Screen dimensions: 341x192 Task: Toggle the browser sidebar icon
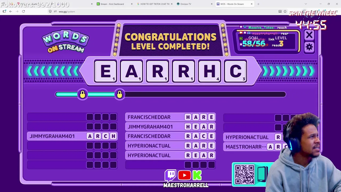(4, 11)
